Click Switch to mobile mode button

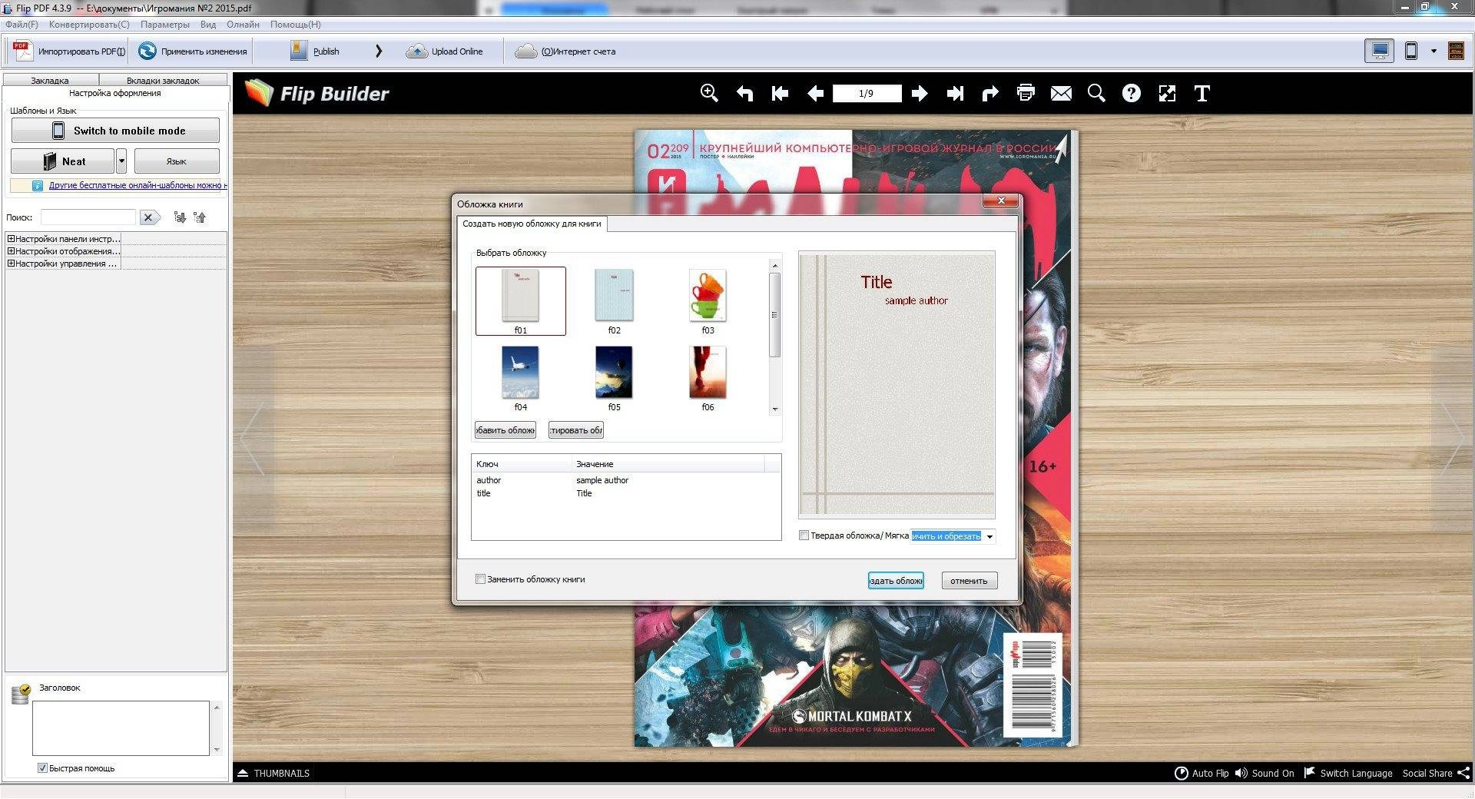(115, 131)
